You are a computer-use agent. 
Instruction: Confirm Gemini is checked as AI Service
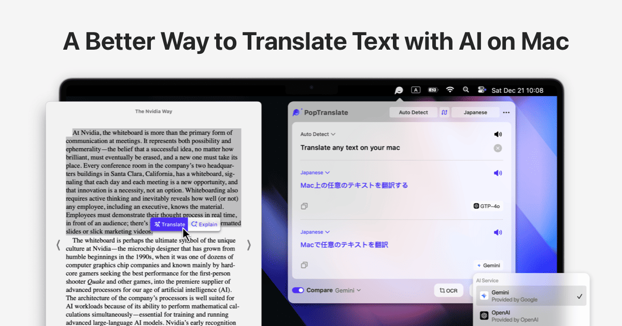pos(579,295)
